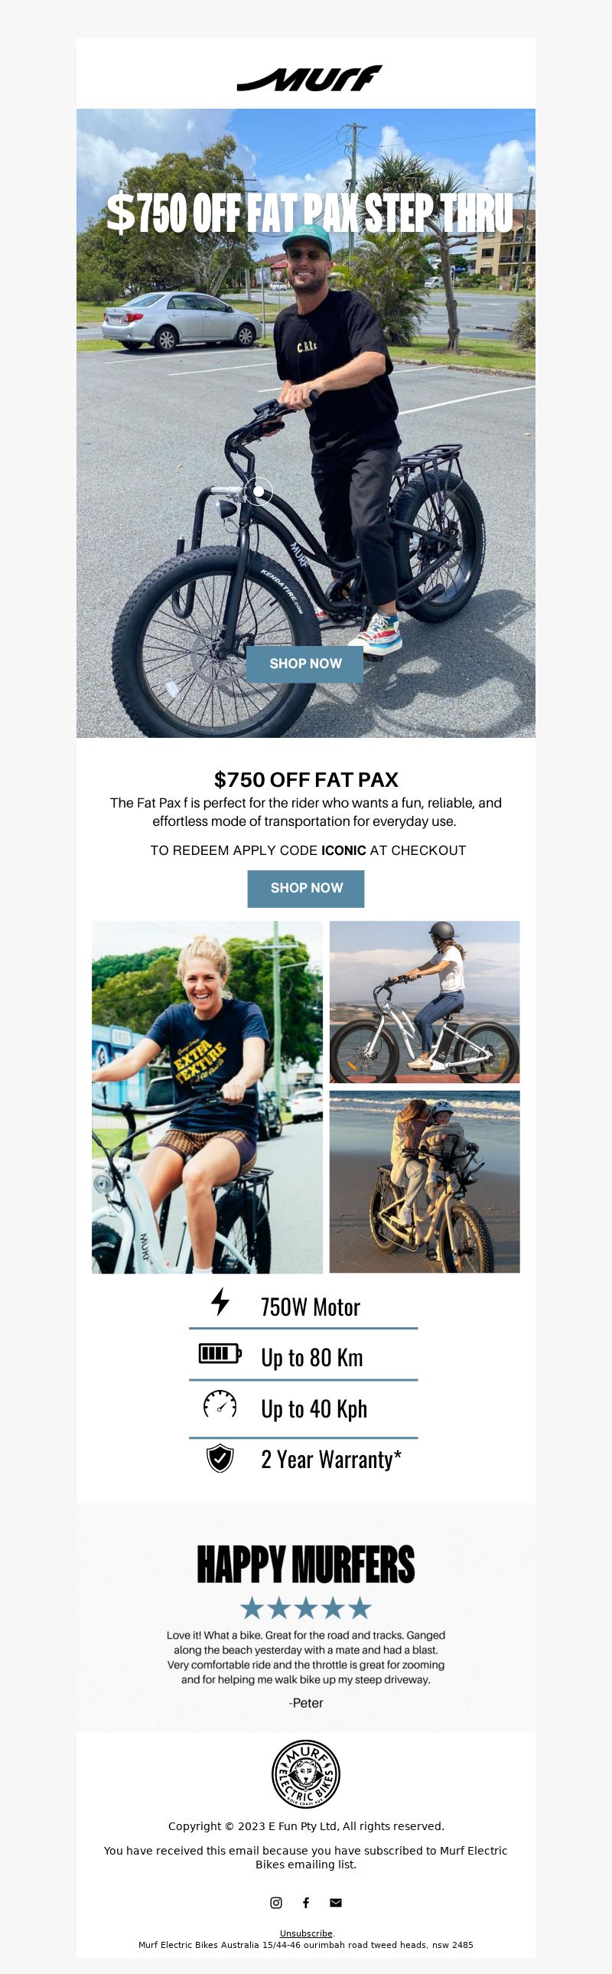This screenshot has height=1974, width=612.
Task: Open photo of smiling woman on bike
Action: (207, 1097)
